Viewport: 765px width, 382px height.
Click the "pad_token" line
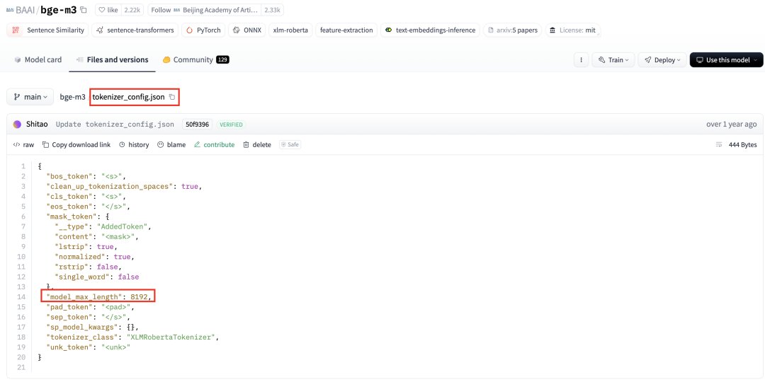(90, 307)
